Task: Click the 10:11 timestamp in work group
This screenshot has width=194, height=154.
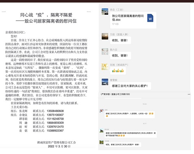Action: (145, 123)
